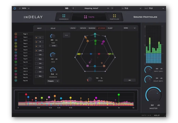Open the 100% zoom dropdown

[24, 8]
